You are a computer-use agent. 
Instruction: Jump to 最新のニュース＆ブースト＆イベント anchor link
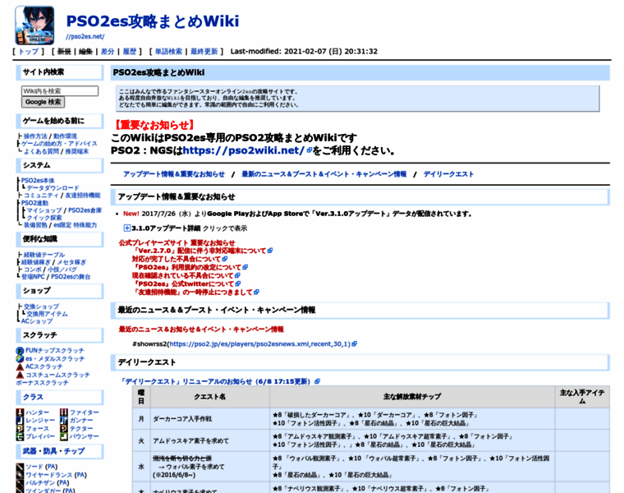(324, 174)
